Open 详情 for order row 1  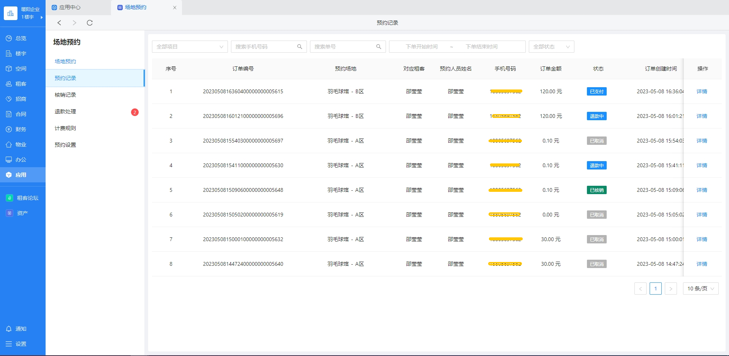click(702, 91)
